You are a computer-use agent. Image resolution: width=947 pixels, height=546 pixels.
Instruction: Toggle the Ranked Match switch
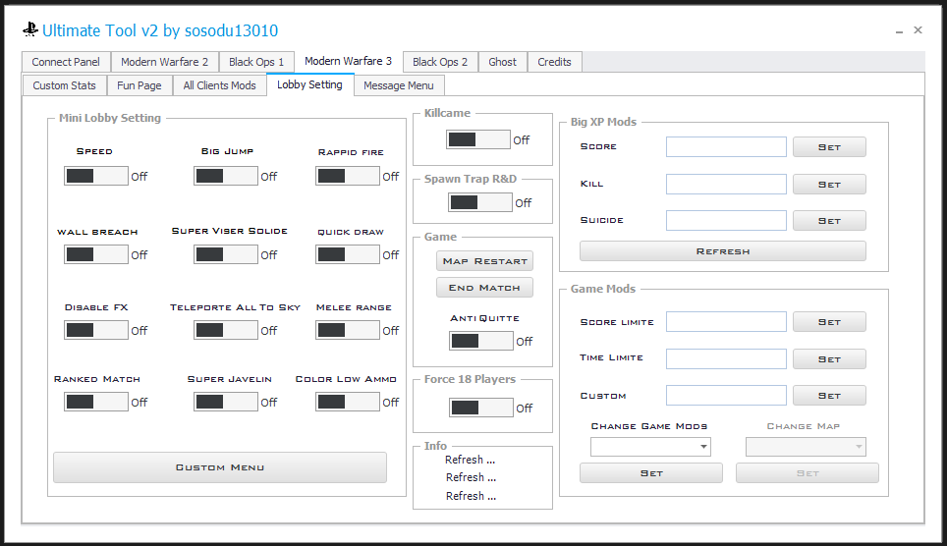click(x=96, y=402)
